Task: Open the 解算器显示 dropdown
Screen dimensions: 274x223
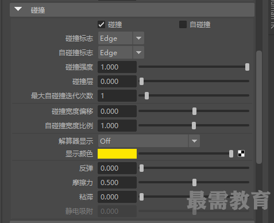Action: (149, 141)
